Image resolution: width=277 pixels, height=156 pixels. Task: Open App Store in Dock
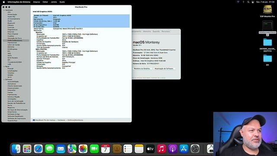(x=184, y=149)
